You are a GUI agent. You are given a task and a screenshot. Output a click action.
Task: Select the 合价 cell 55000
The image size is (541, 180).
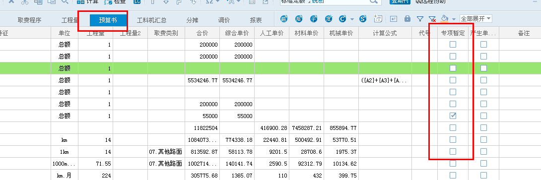[x=202, y=116]
